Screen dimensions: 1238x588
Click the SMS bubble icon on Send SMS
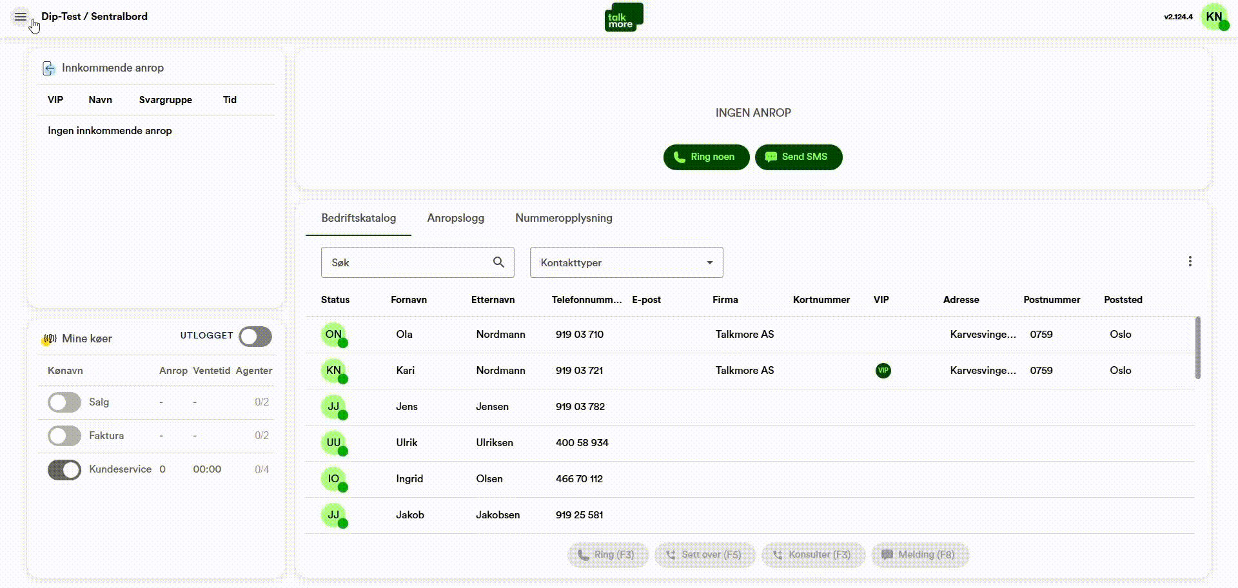click(x=771, y=157)
